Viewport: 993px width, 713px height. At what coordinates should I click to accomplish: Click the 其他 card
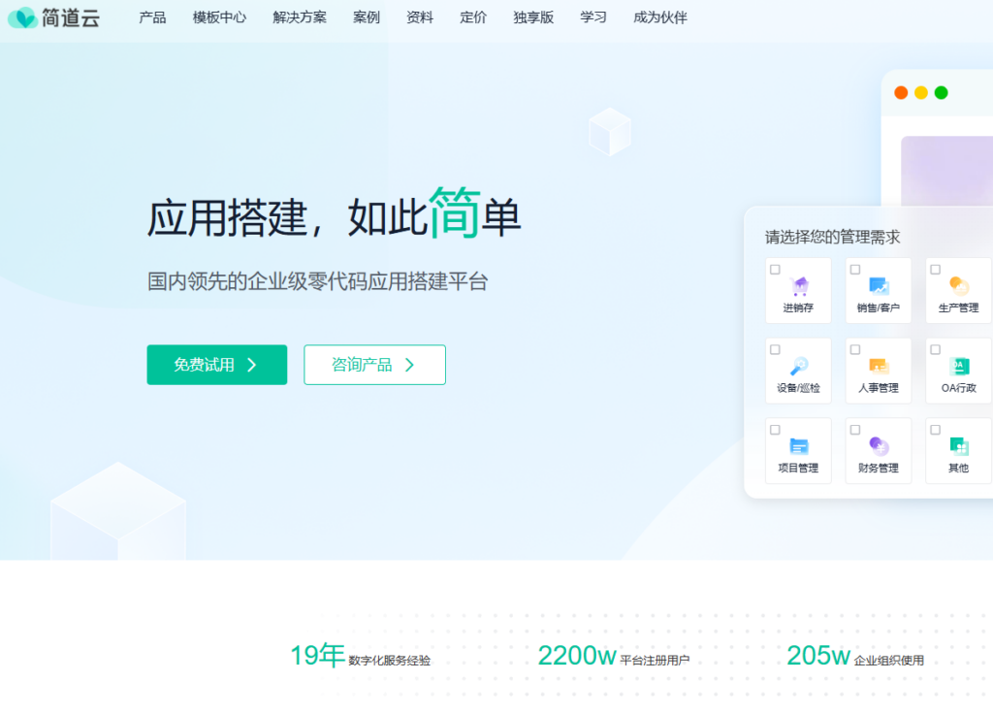pyautogui.click(x=957, y=450)
